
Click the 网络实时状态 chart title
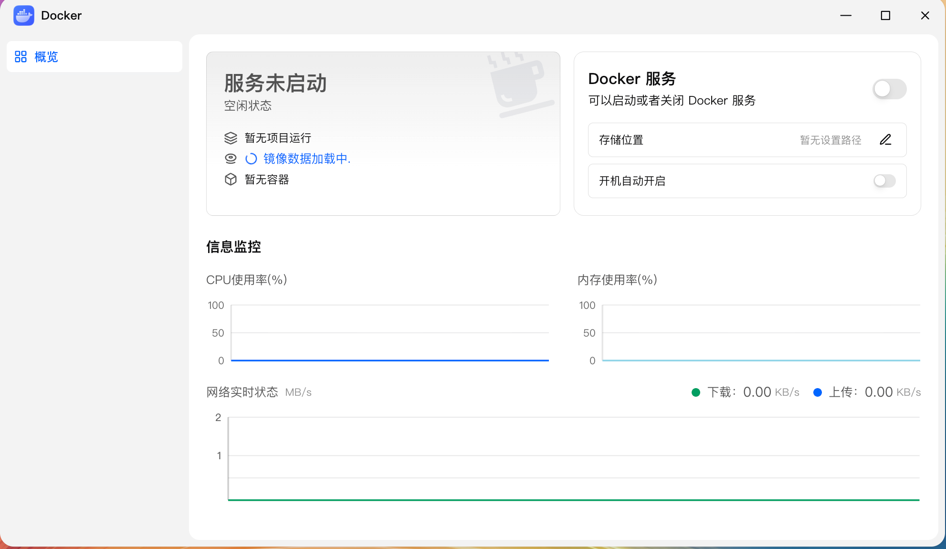click(242, 392)
